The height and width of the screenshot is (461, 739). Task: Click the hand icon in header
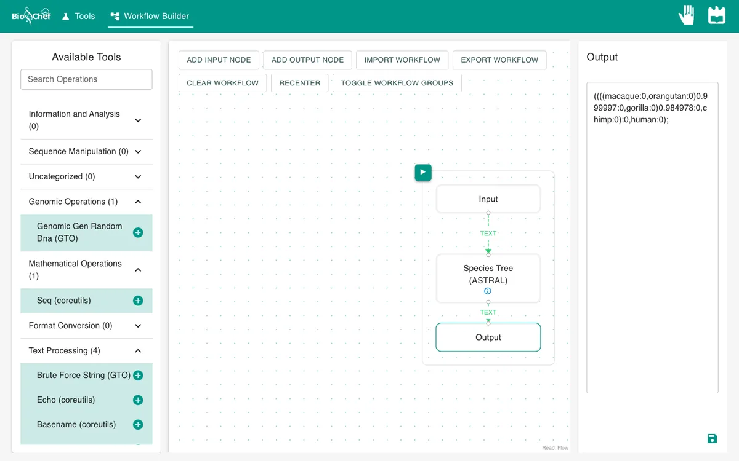click(687, 15)
